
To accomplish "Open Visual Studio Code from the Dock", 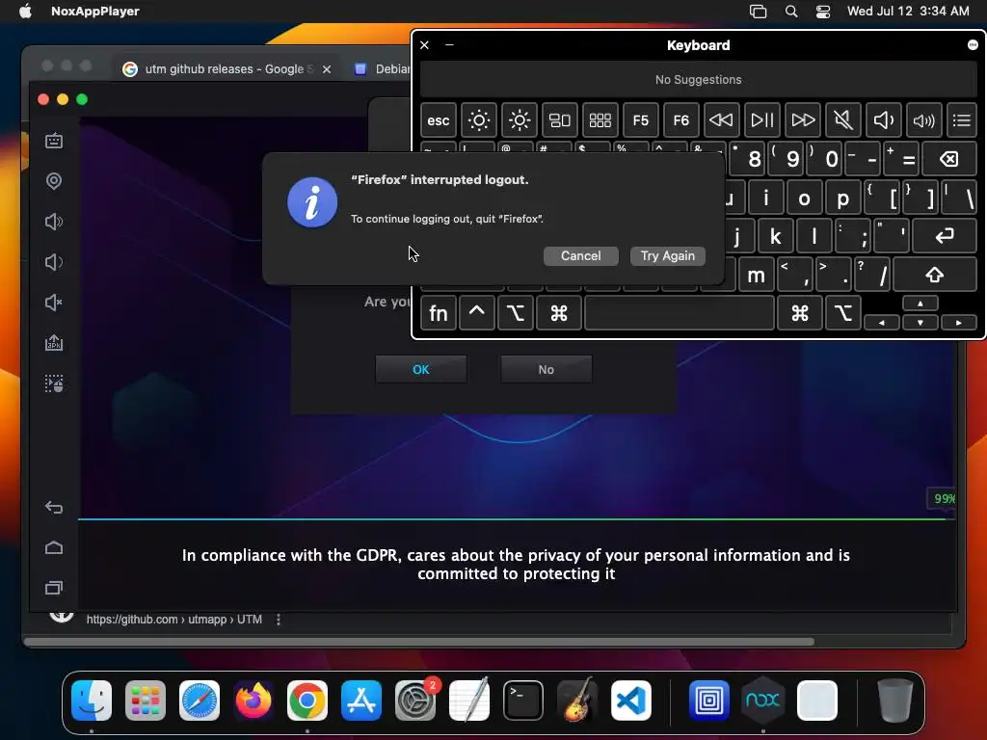I will click(x=630, y=700).
